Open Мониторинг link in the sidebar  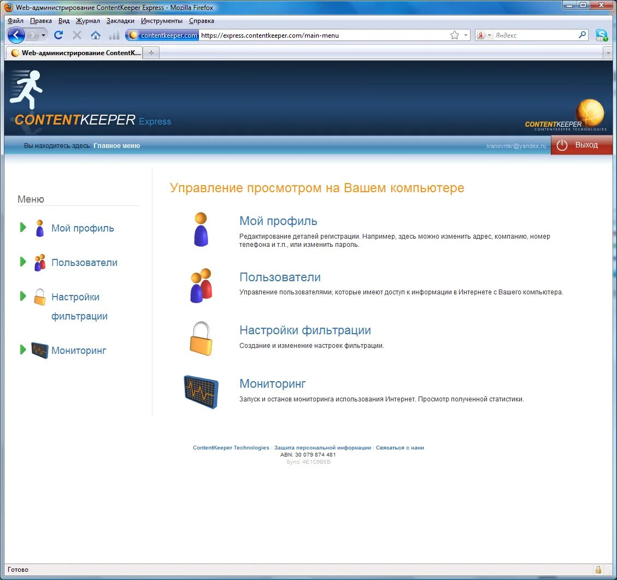pyautogui.click(x=79, y=351)
